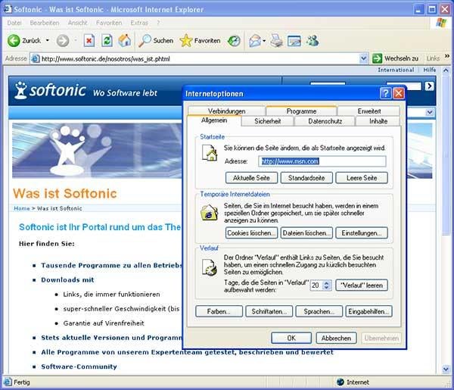Viewport: 454px width, 390px height.
Task: Open the history clock icon in toolbar
Action: click(x=234, y=41)
